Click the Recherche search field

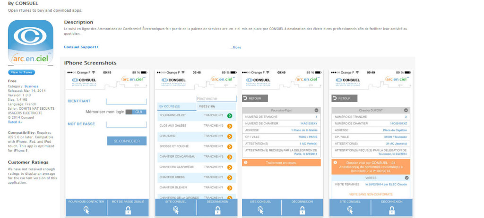[x=216, y=98]
